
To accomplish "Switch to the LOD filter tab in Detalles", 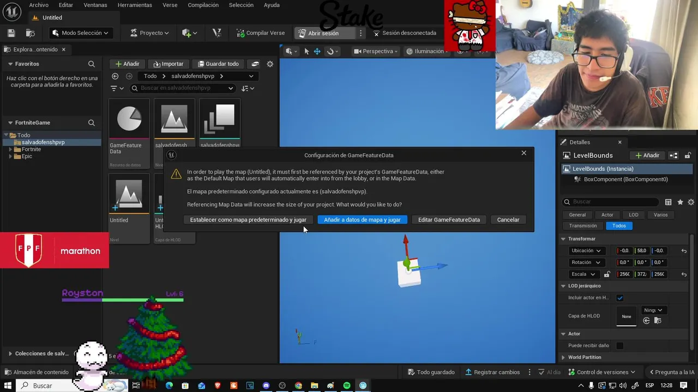I will coord(634,215).
